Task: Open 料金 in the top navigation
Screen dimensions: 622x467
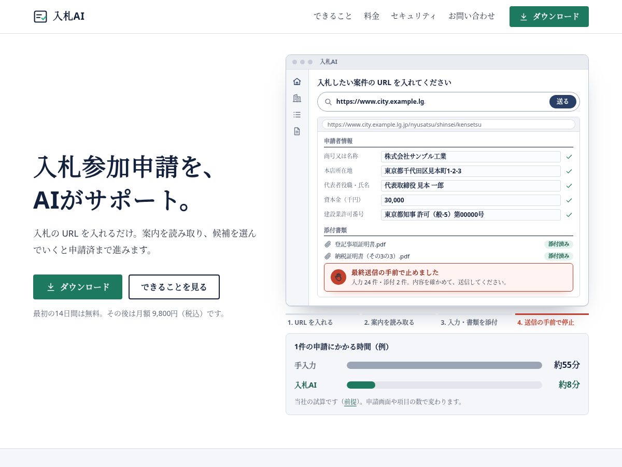Action: (x=372, y=17)
